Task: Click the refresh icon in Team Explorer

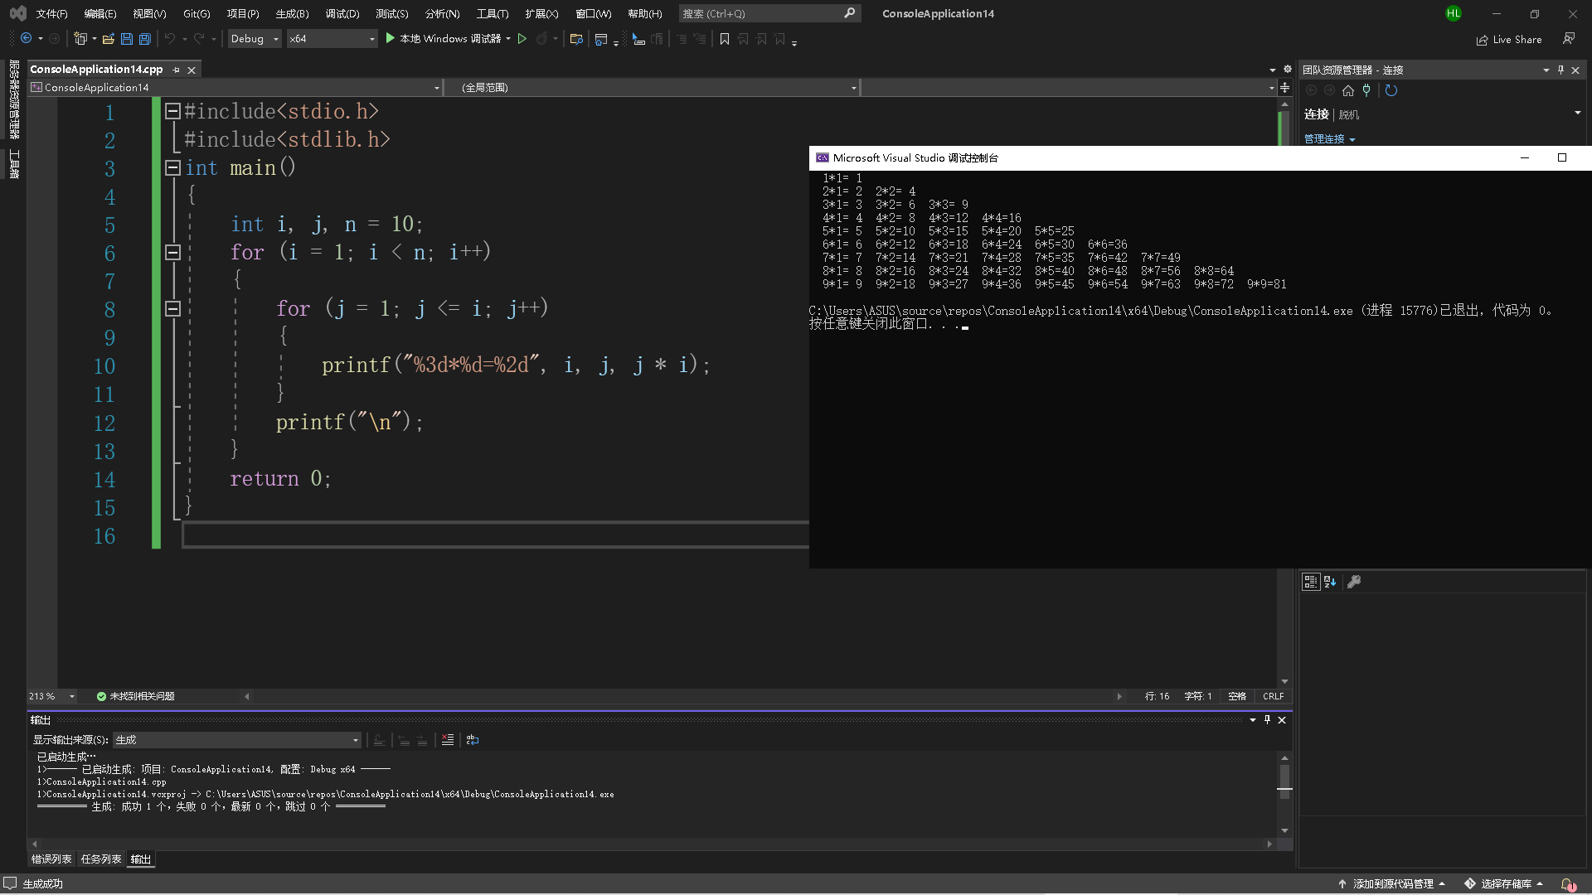Action: click(x=1391, y=91)
